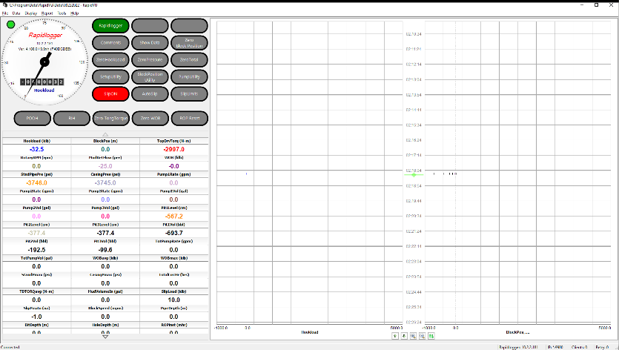Image resolution: width=619 pixels, height=350 pixels.
Task: Click the green connection status indicator
Action: pyautogui.click(x=10, y=24)
